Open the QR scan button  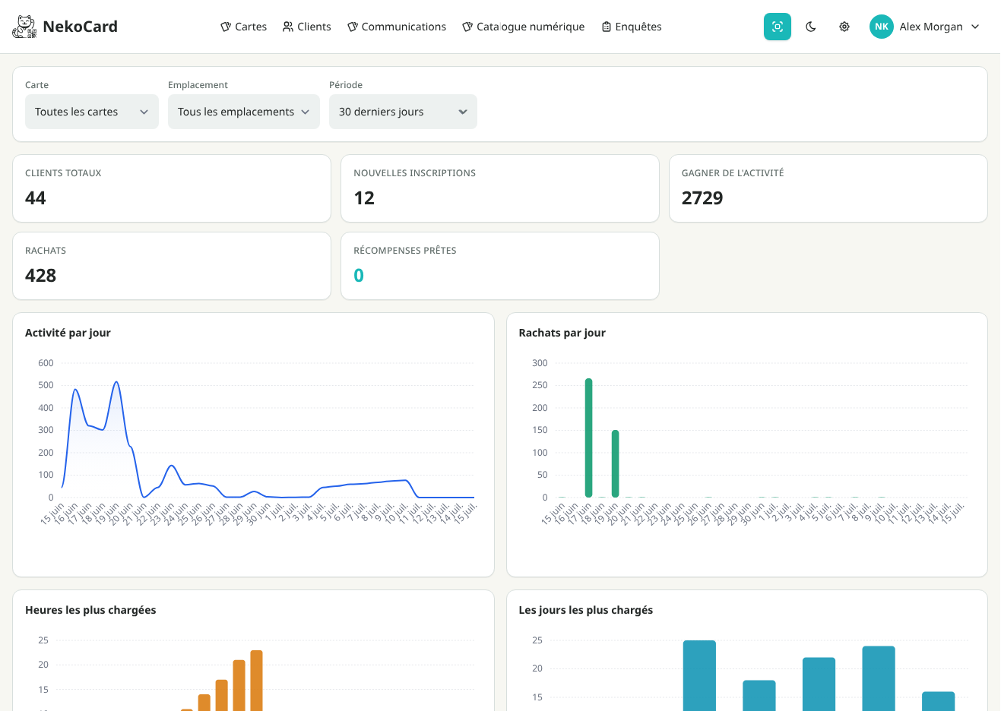[x=777, y=27]
